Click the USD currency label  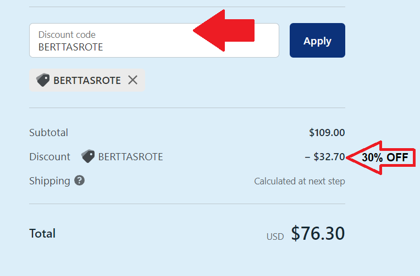(x=275, y=236)
